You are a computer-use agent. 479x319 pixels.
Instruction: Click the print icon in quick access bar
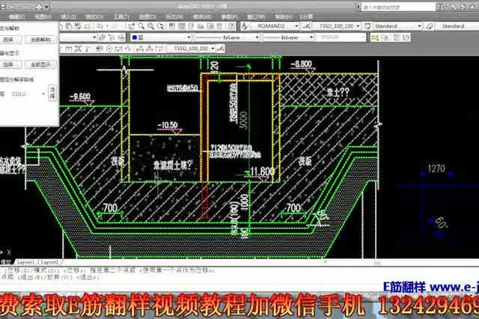(39, 7)
